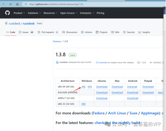Click Android Universal download link
This screenshot has width=166, height=131.
click(x=132, y=87)
